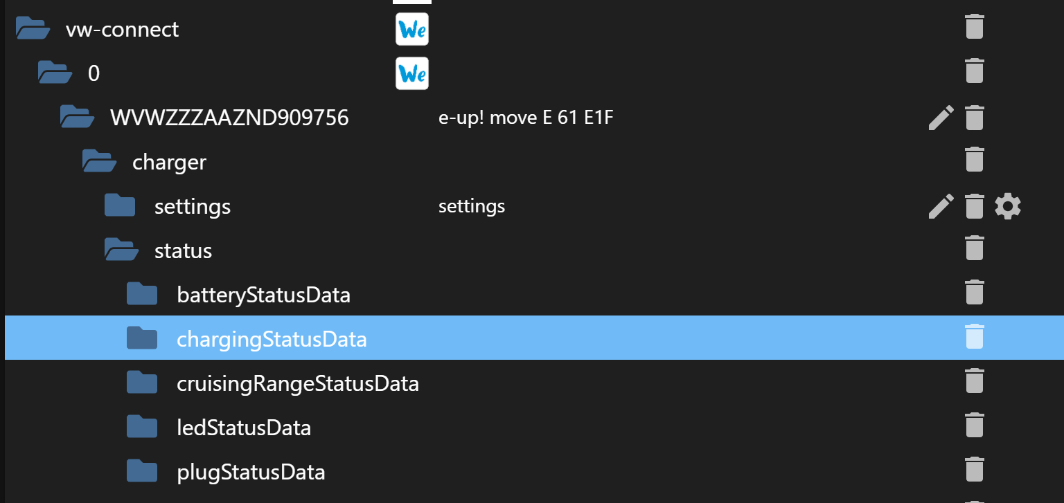Click the We Connect logo beside vw-connect
1064x503 pixels.
411,29
